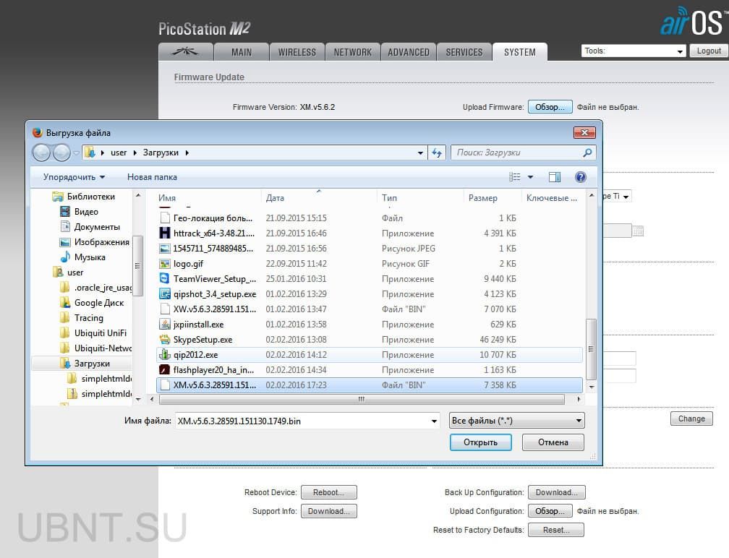Viewport: 729px width, 558px height.
Task: Select qipshot_3.4_setup.exe file icon
Action: tap(165, 293)
